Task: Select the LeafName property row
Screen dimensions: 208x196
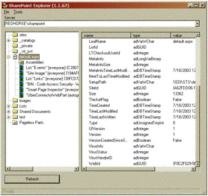Action: (x=139, y=42)
